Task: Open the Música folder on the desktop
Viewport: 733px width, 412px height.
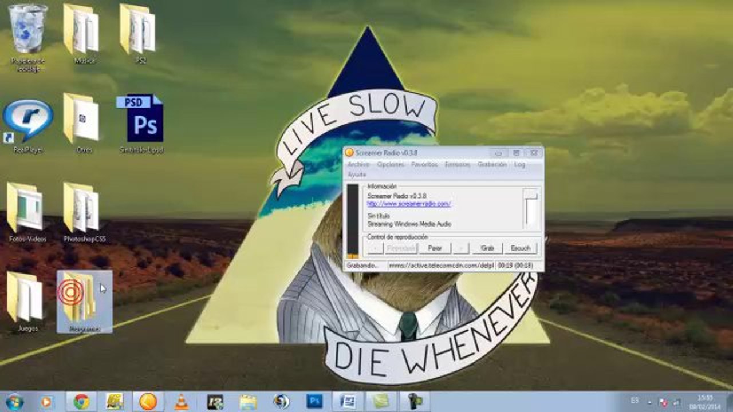Action: [84, 34]
